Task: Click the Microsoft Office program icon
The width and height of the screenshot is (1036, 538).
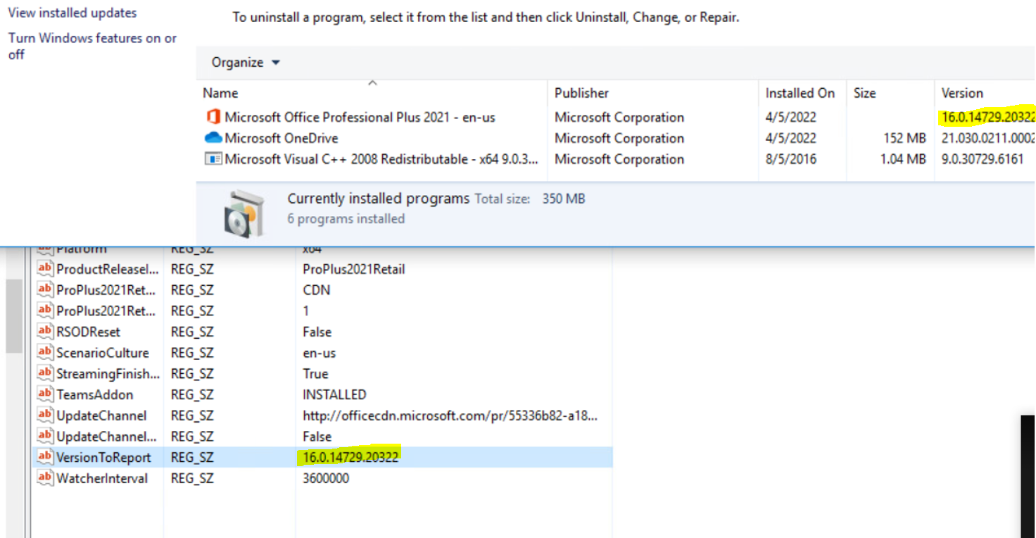Action: [213, 117]
